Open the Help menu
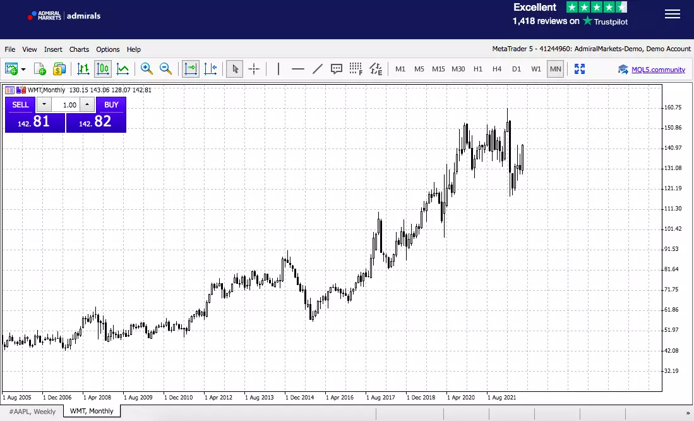Viewport: 694px width, 421px height. pyautogui.click(x=134, y=49)
